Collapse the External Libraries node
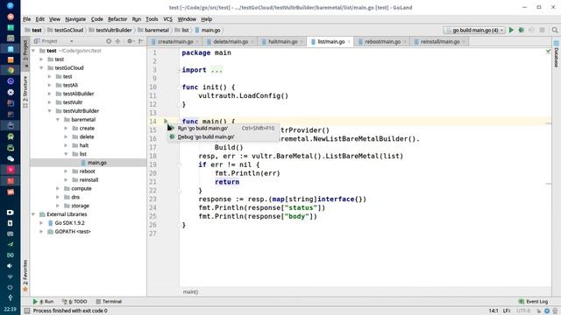 [x=33, y=214]
